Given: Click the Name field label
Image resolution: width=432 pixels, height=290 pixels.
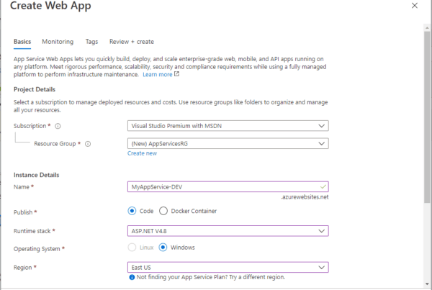Looking at the screenshot, I should (x=22, y=187).
